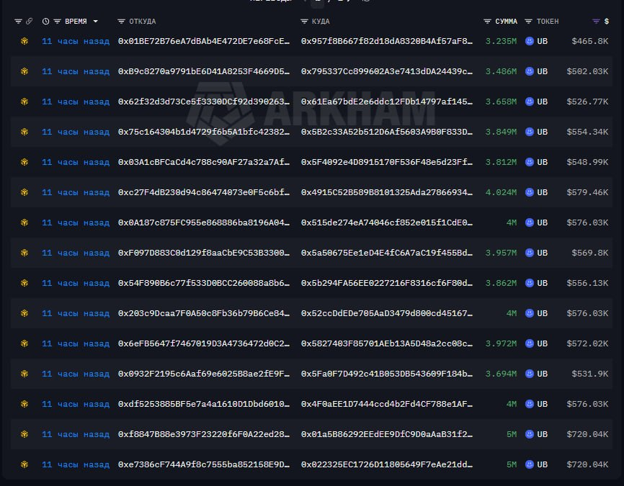Open sender address 0xe7386cF744A9f8c7555ba
This screenshot has width=624, height=486.
(204, 464)
